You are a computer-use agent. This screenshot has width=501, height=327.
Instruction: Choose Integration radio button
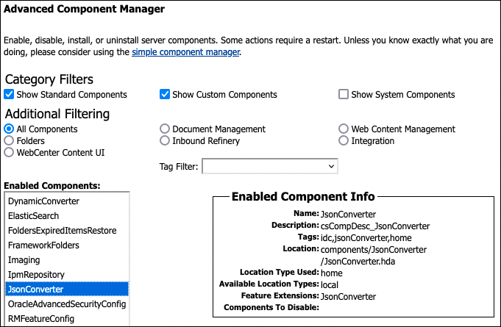click(344, 140)
